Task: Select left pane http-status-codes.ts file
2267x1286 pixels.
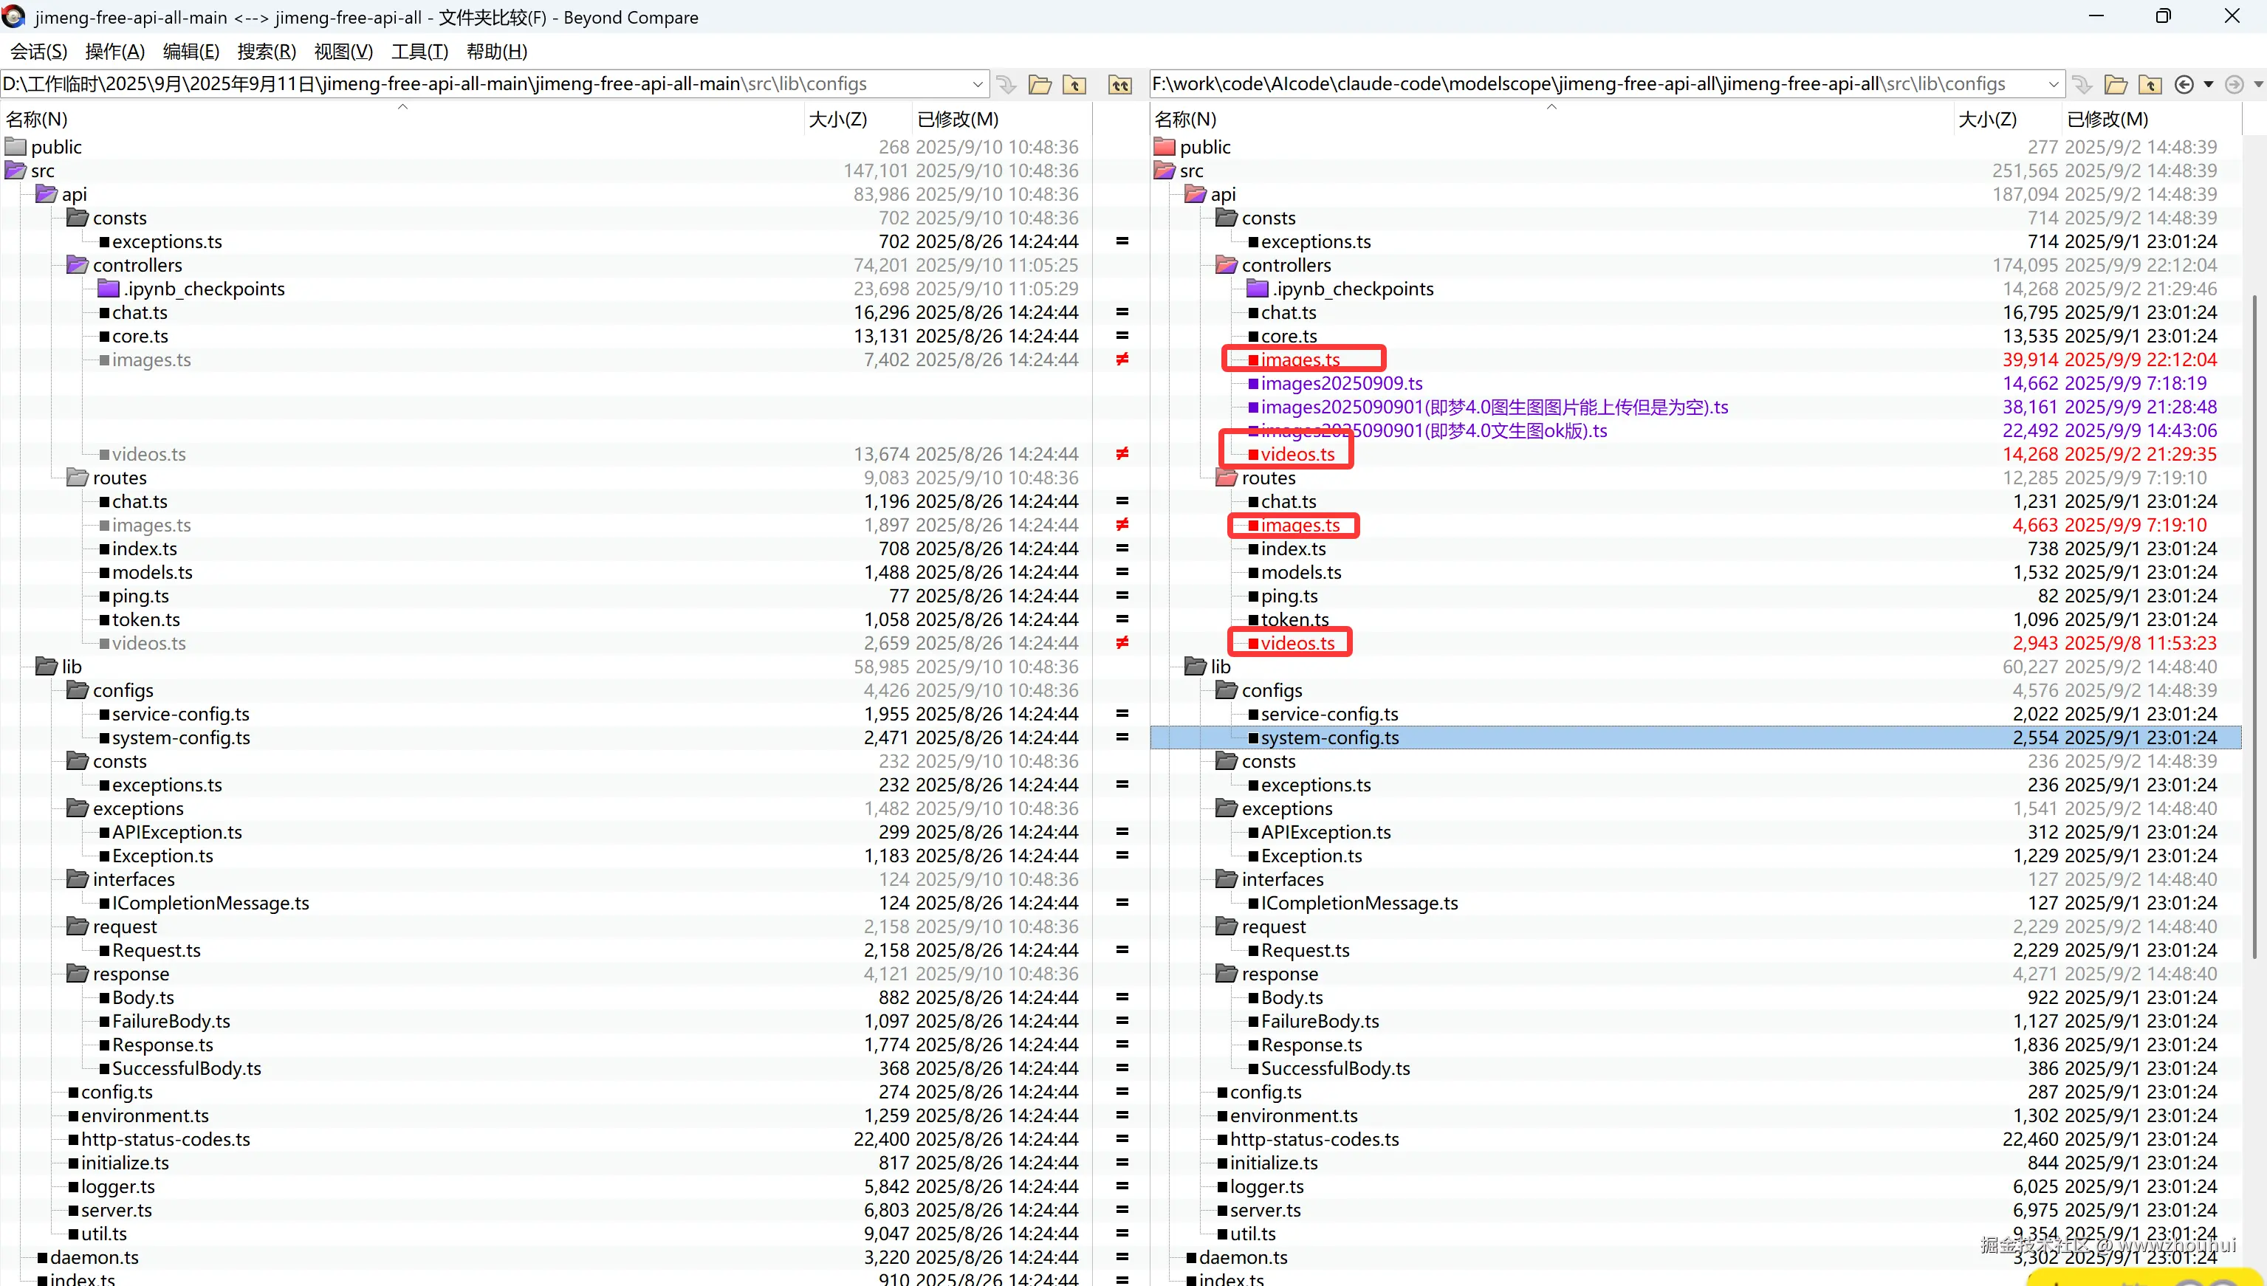Action: pyautogui.click(x=165, y=1139)
